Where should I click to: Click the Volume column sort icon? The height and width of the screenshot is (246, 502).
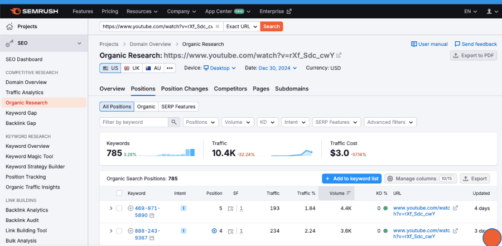349,193
